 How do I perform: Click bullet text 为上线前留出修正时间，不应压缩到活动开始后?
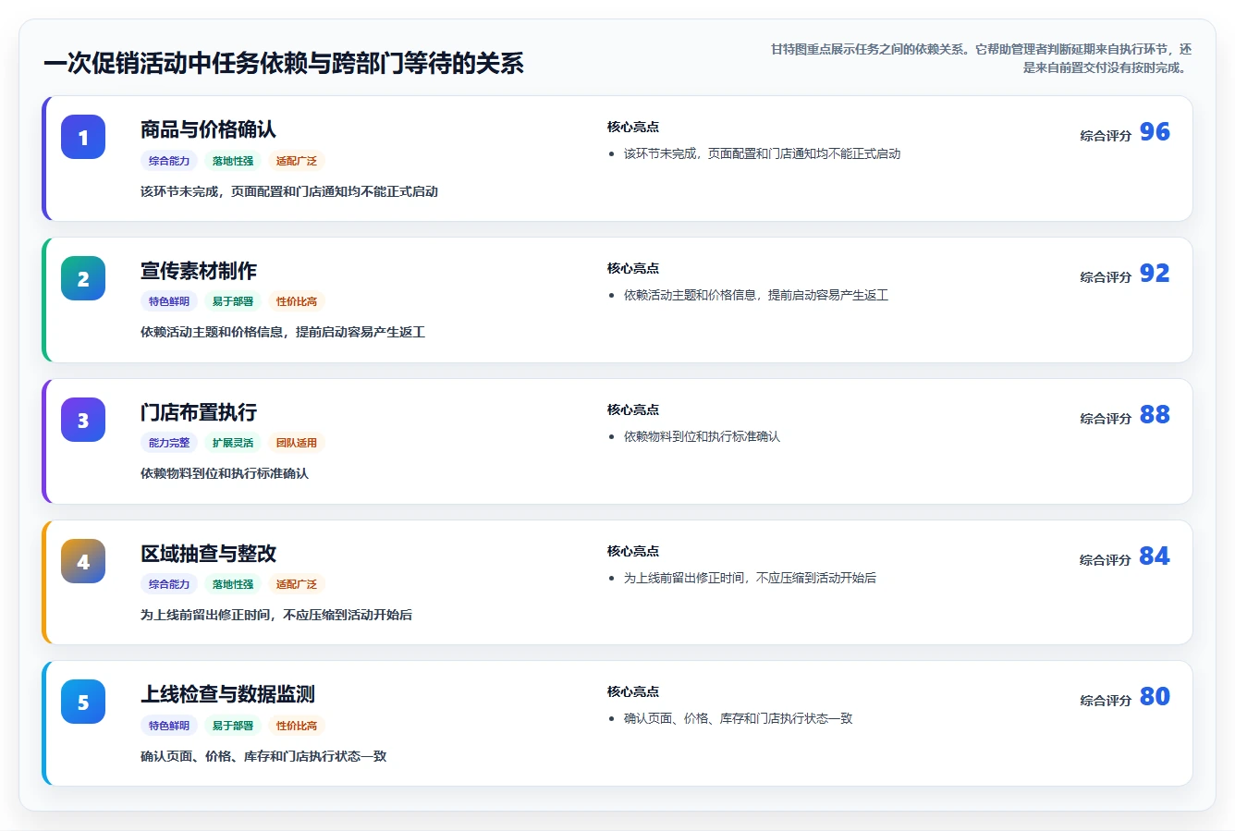[750, 578]
